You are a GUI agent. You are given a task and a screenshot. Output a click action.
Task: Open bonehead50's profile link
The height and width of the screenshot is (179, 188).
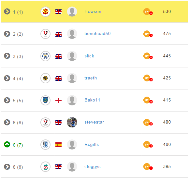tap(97, 33)
